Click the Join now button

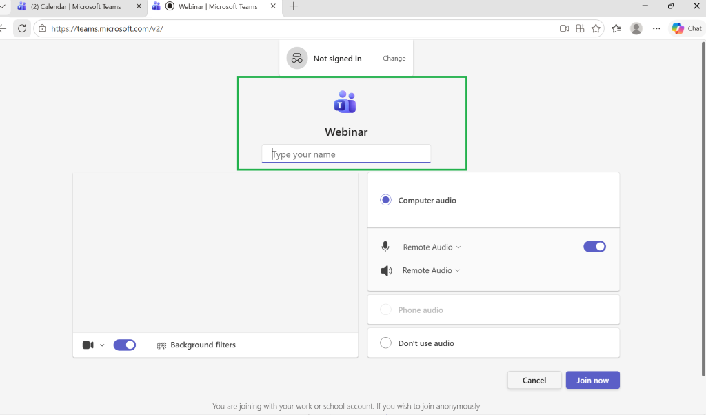pyautogui.click(x=592, y=381)
